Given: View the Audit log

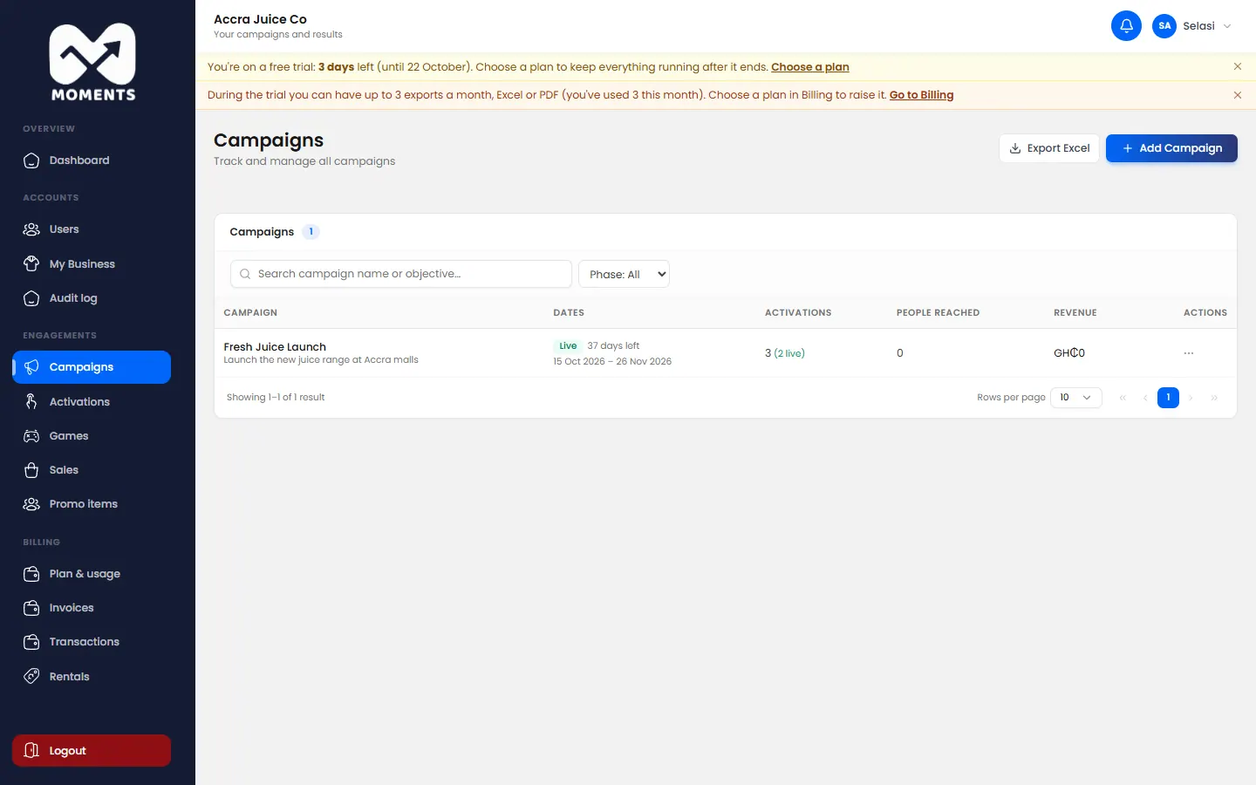Looking at the screenshot, I should click(x=92, y=298).
